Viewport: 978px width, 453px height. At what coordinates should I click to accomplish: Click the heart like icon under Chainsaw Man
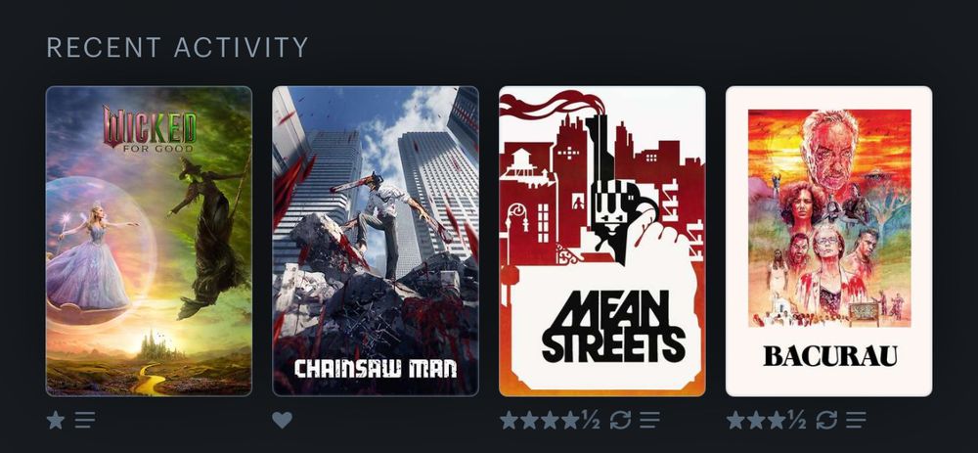click(282, 420)
